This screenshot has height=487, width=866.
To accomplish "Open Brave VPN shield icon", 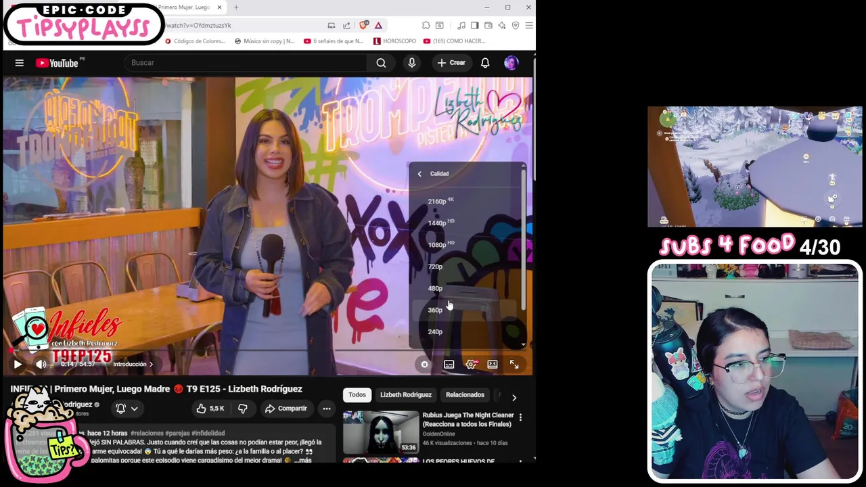I will [x=516, y=26].
